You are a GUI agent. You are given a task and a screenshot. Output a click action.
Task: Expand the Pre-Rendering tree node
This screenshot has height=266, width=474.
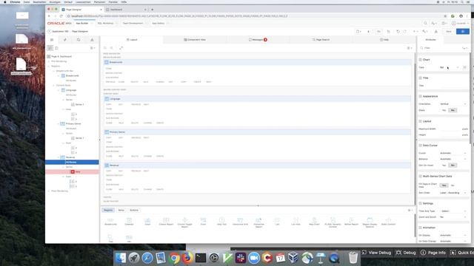pos(49,61)
